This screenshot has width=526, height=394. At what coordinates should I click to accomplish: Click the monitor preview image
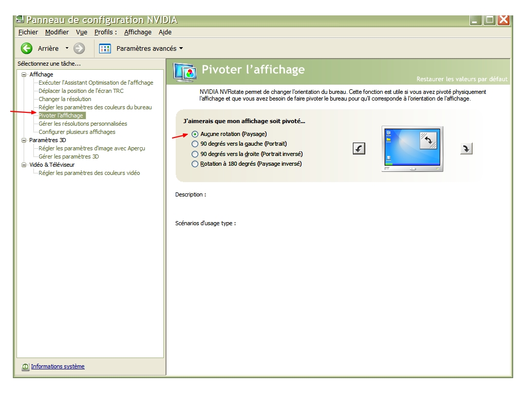[412, 149]
